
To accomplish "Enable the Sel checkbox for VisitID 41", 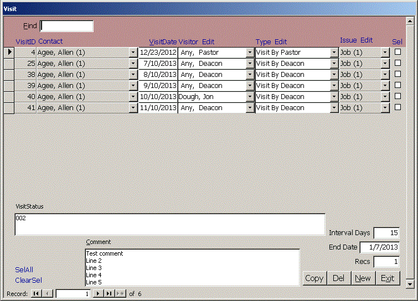I will click(398, 107).
